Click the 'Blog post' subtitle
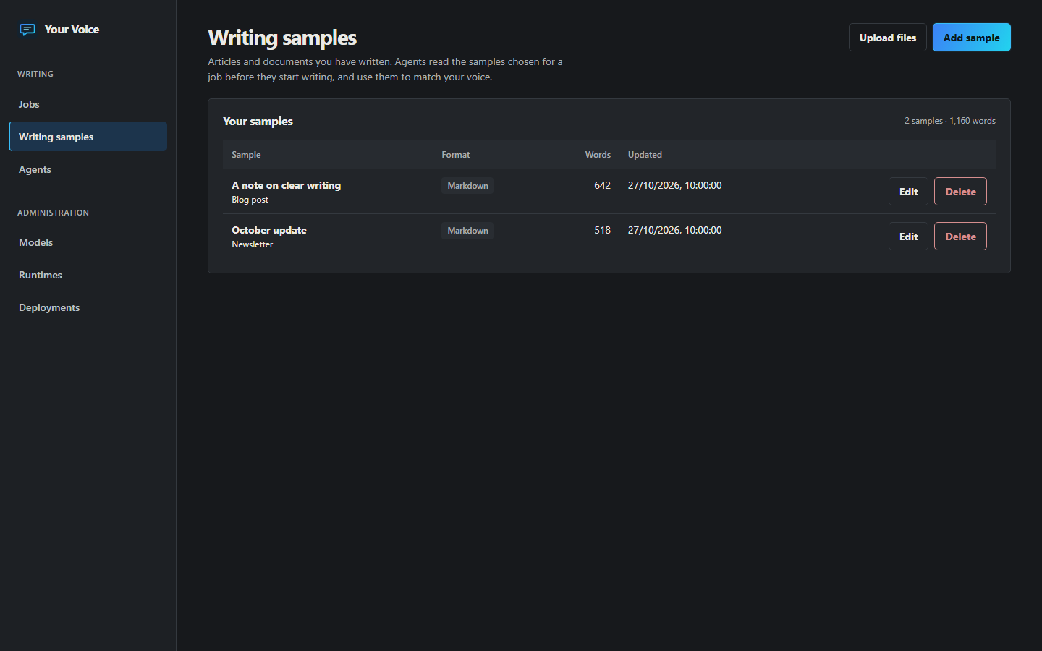1042x651 pixels. (250, 200)
